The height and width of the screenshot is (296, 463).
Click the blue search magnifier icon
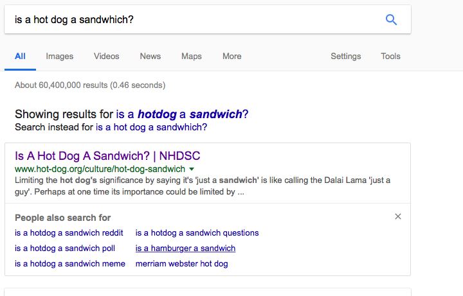391,19
